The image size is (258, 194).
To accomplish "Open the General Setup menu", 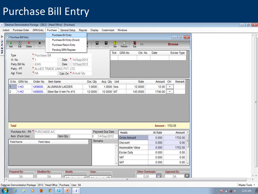I will pyautogui.click(x=68, y=30).
